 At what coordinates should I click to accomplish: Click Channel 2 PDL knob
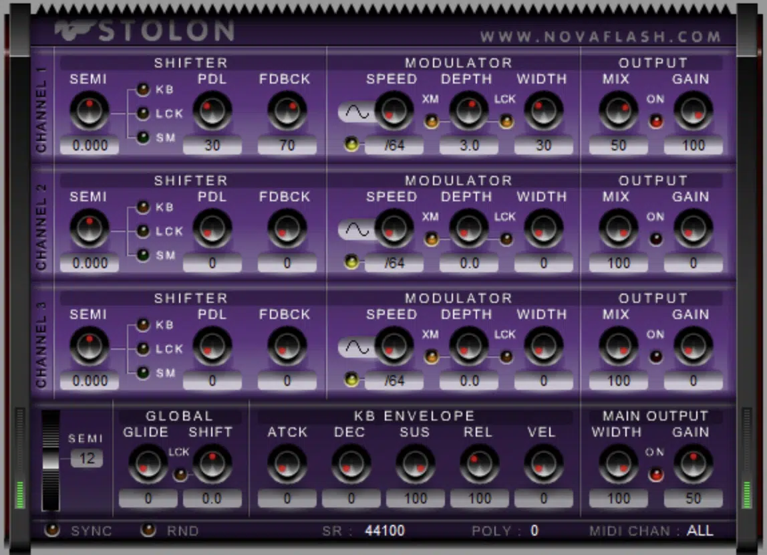[212, 229]
